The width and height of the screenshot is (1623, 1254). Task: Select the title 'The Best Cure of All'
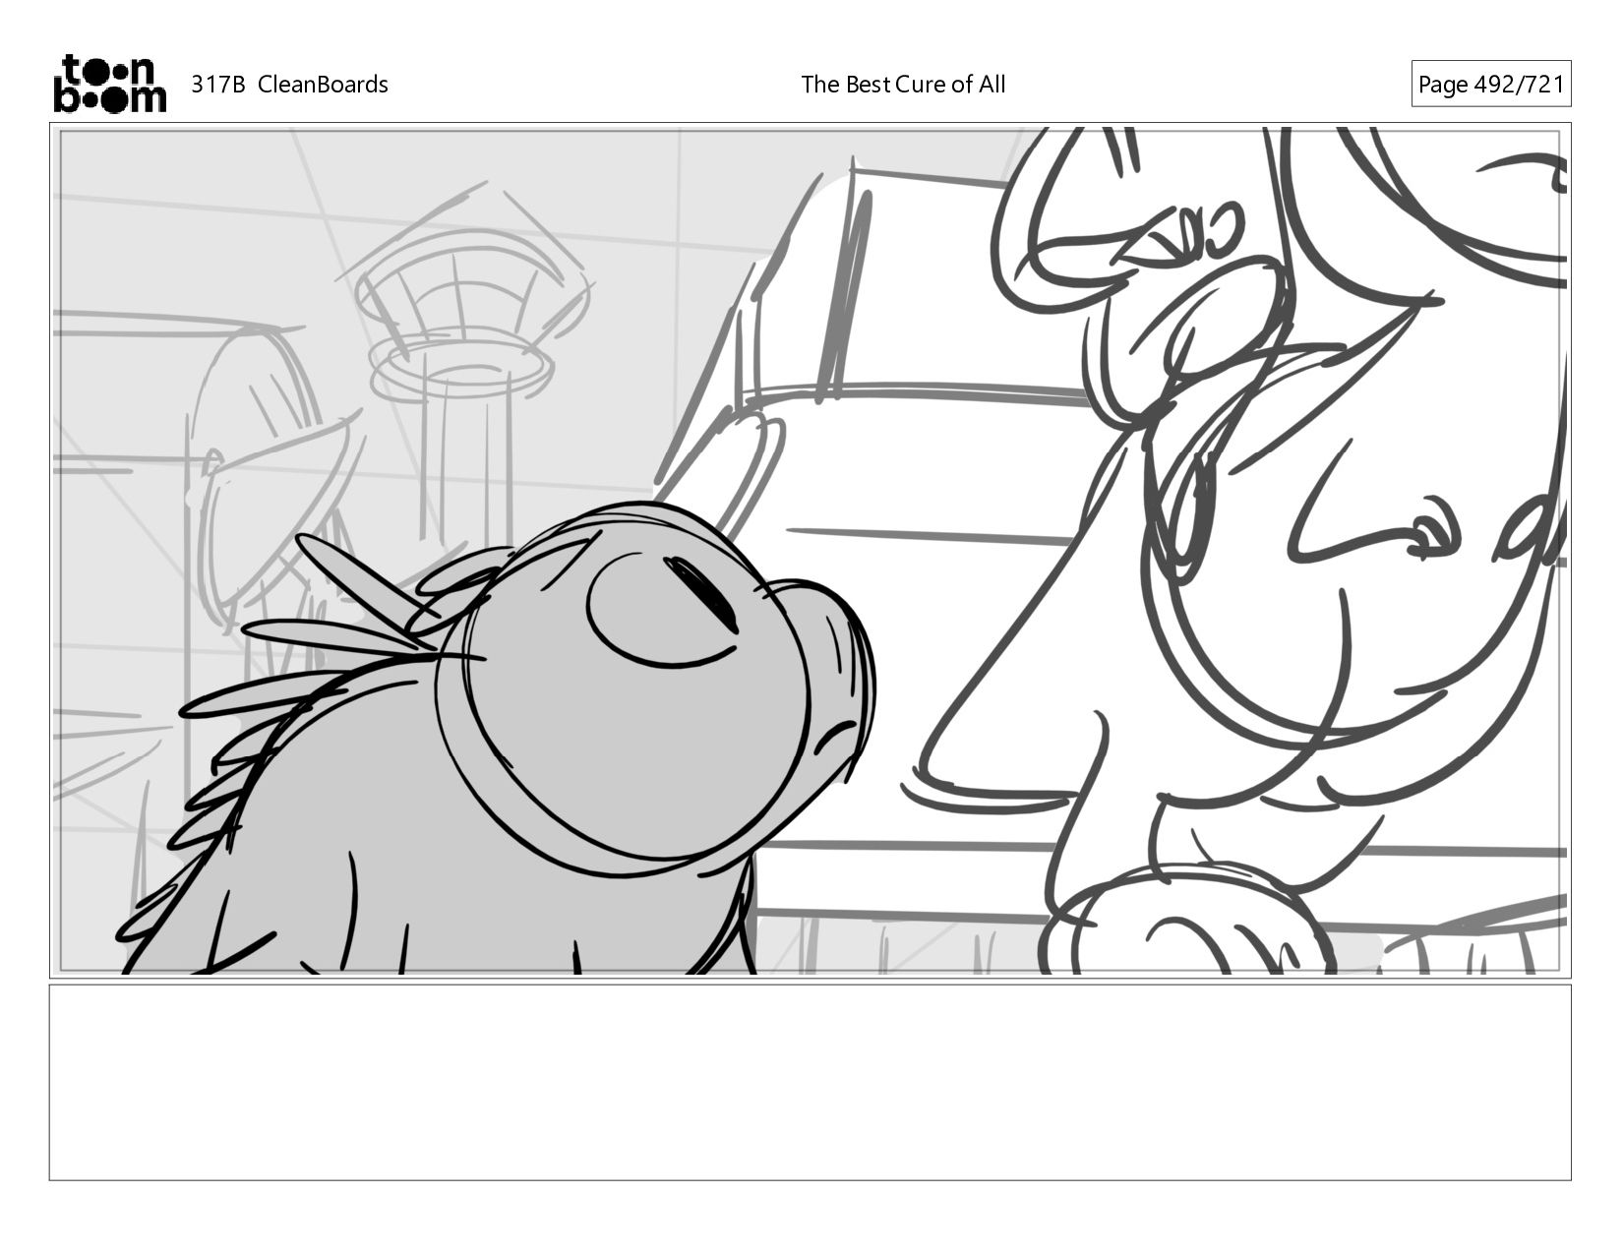click(x=903, y=85)
